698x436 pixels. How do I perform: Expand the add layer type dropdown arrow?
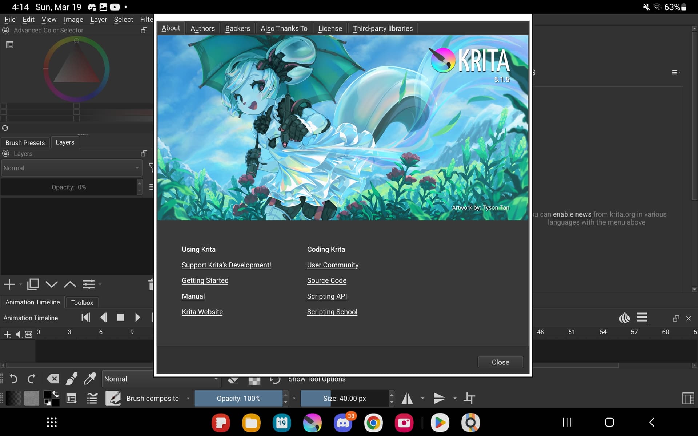(20, 284)
